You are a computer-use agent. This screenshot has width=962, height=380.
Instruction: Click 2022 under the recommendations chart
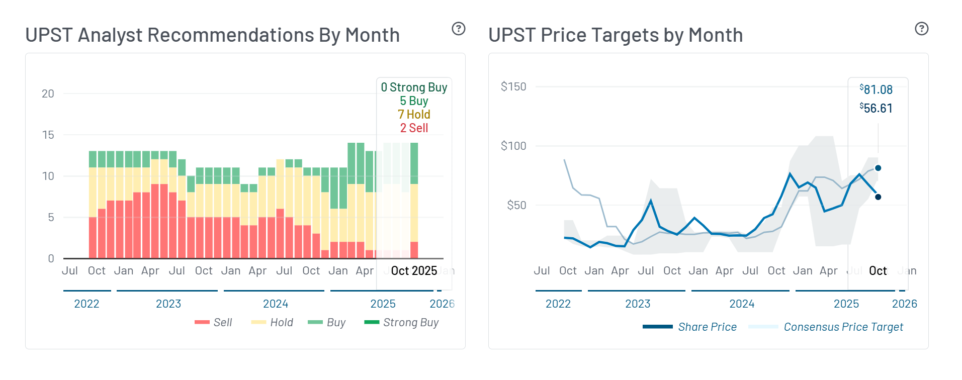click(86, 304)
